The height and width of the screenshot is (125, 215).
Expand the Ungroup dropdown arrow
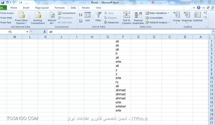pos(186,23)
